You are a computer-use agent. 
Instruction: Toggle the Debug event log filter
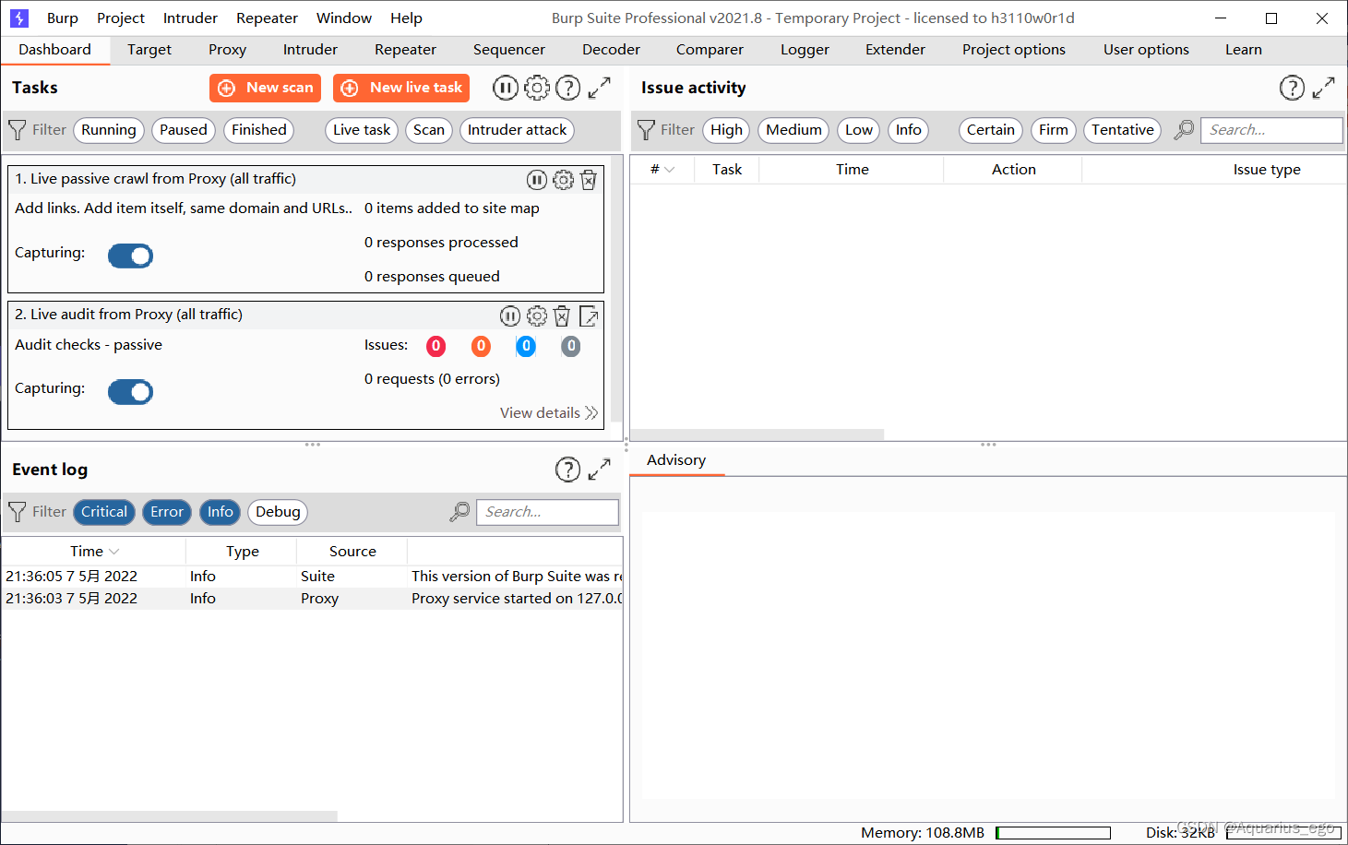point(278,512)
